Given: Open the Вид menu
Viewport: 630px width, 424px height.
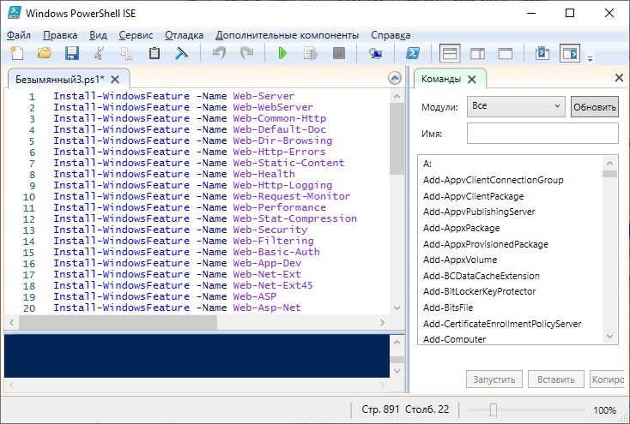Looking at the screenshot, I should tap(98, 35).
